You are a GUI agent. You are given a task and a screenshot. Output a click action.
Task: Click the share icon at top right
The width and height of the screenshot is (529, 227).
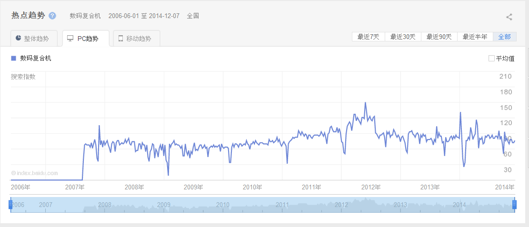509,17
